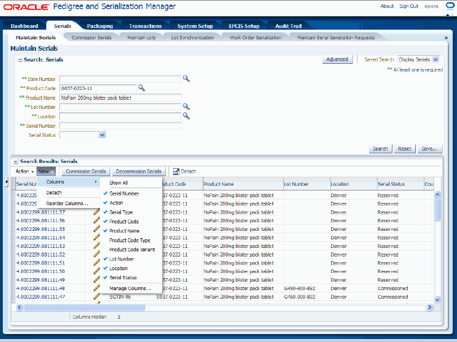Click the horizontal scrollbar thumb
Image resolution: width=457 pixels, height=342 pixels.
pyautogui.click(x=84, y=307)
